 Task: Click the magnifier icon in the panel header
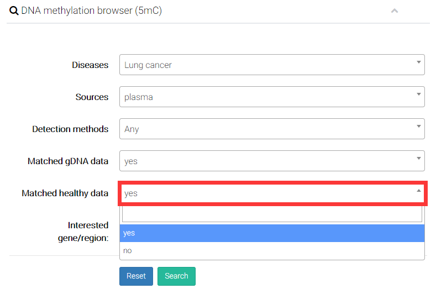click(x=14, y=11)
